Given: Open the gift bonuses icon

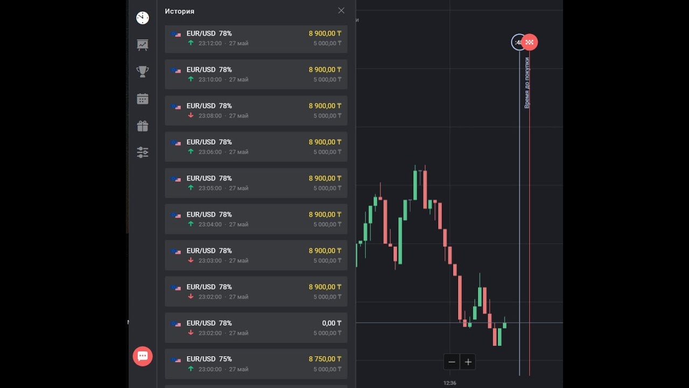Looking at the screenshot, I should pyautogui.click(x=143, y=126).
